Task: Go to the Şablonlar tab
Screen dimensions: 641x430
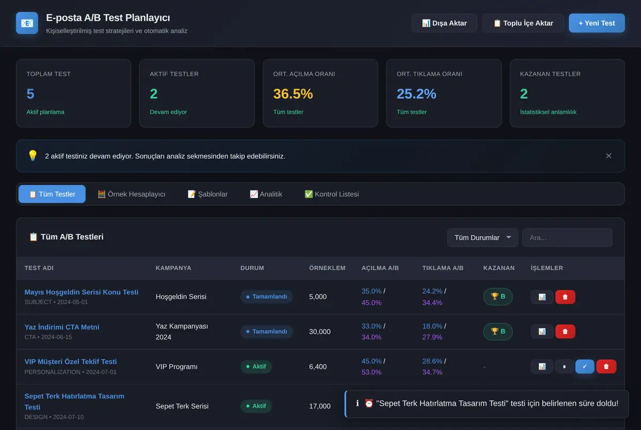Action: [208, 194]
